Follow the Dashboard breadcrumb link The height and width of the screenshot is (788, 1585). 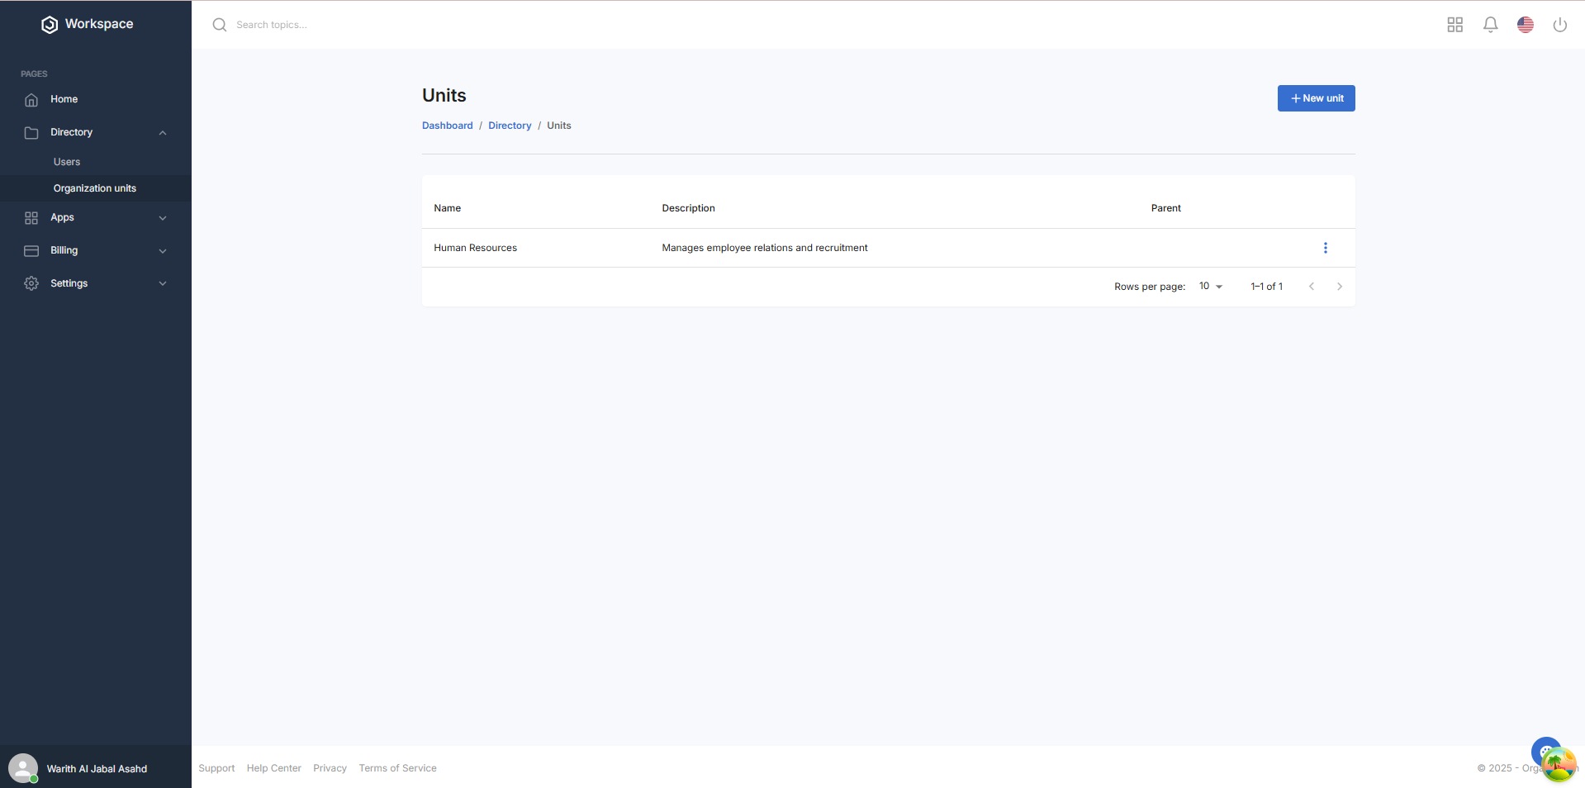click(447, 126)
